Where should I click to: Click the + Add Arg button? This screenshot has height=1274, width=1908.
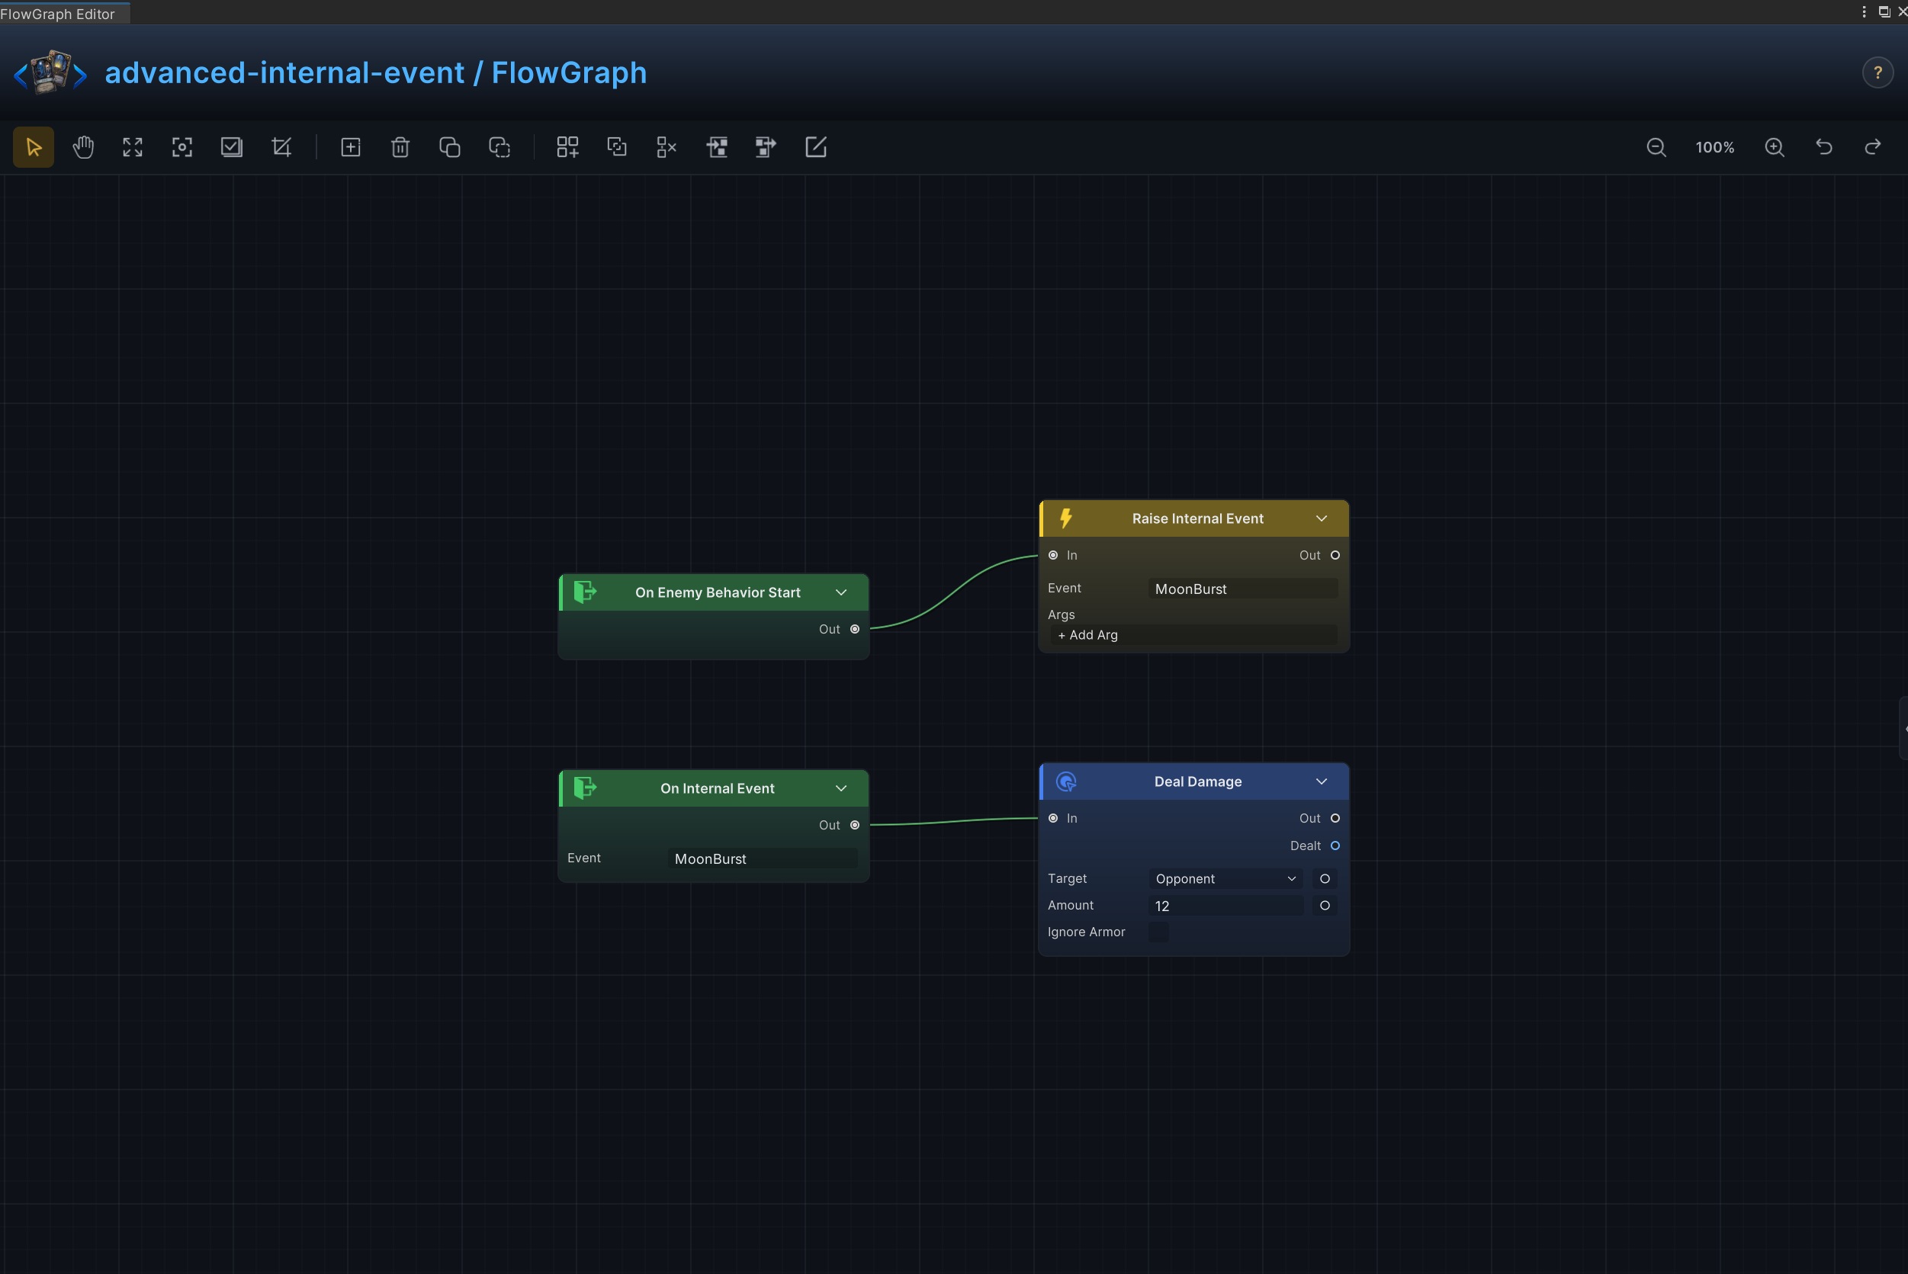click(x=1194, y=634)
